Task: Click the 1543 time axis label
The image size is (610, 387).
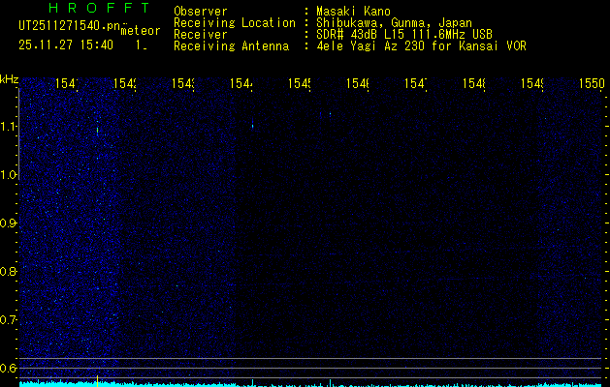Action: pos(183,83)
